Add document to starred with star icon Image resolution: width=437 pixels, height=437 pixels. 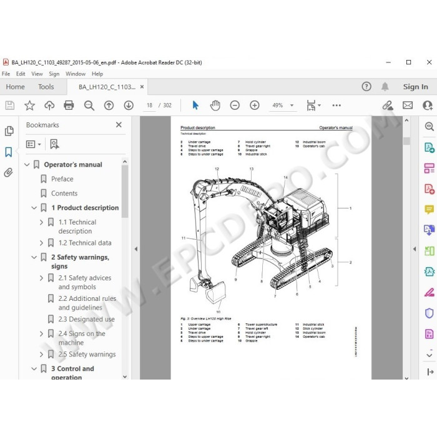[x=29, y=106]
